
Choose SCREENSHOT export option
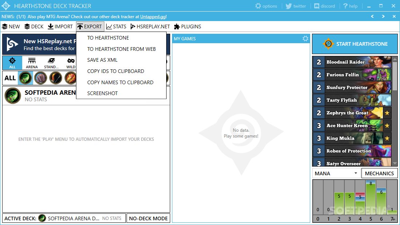point(121,93)
